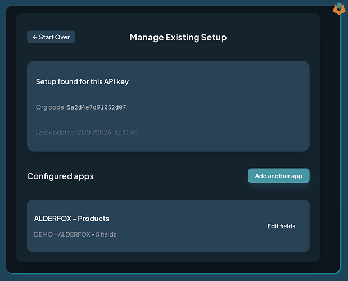Open Edit fields for ALDERFOX – Products
The image size is (348, 281).
pyautogui.click(x=281, y=226)
